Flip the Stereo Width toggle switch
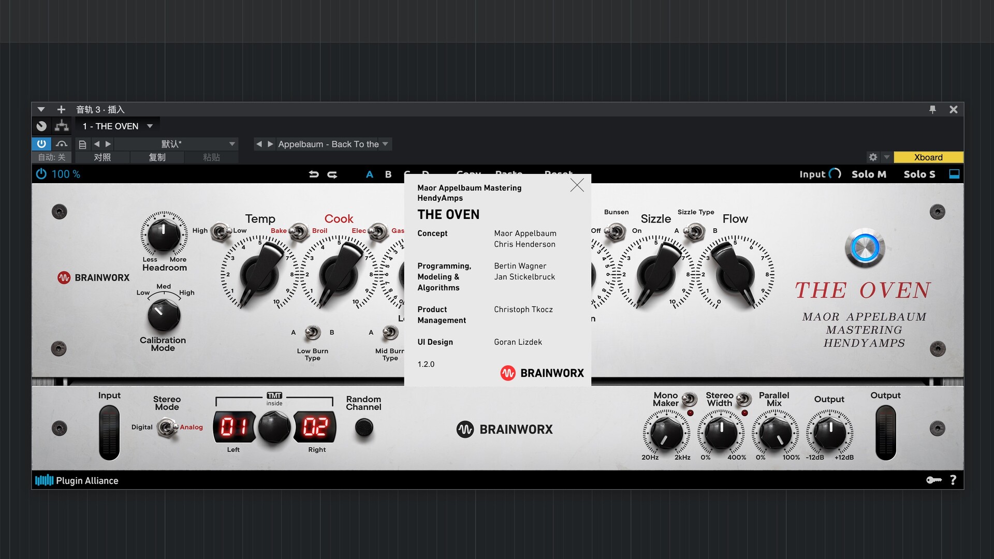This screenshot has height=559, width=994. pos(743,399)
